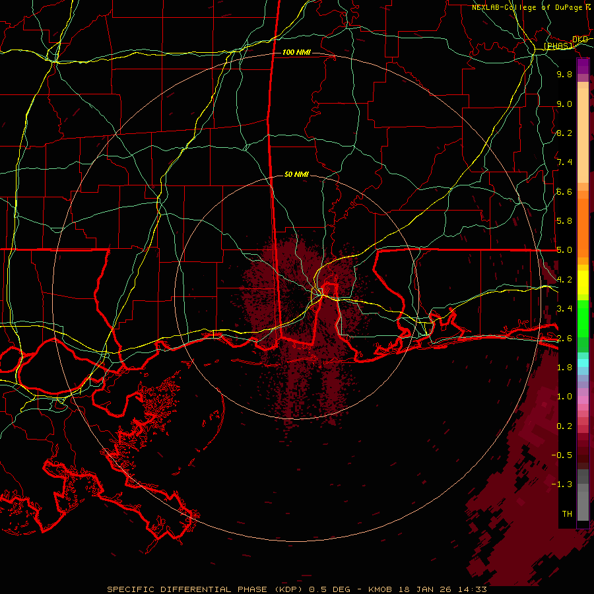Image resolution: width=594 pixels, height=594 pixels.
Task: Click the 5.8 scale value
Action: 564,221
